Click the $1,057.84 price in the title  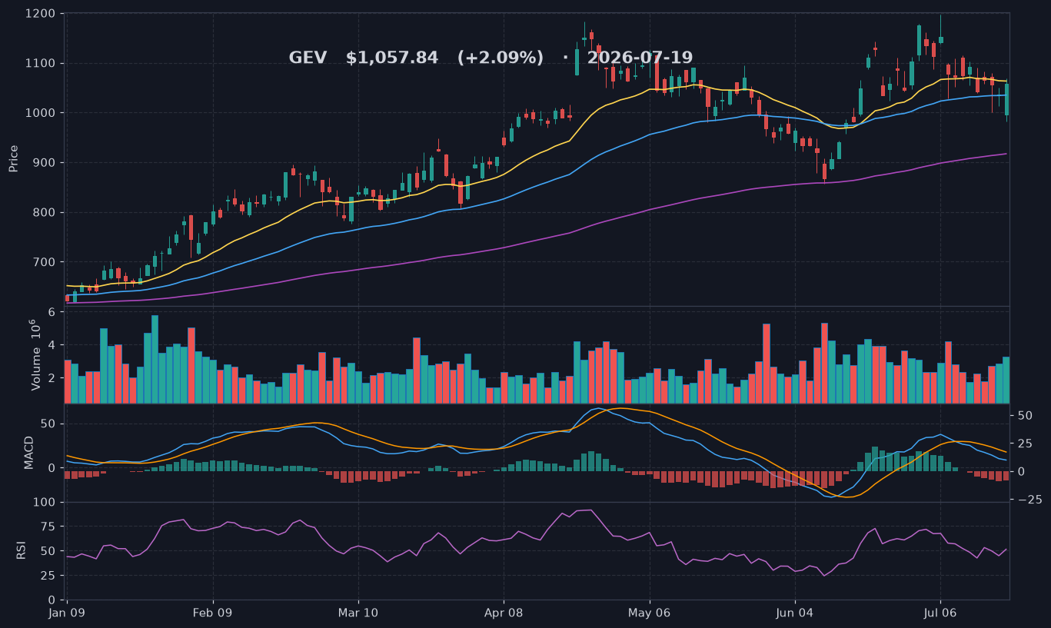pos(392,58)
